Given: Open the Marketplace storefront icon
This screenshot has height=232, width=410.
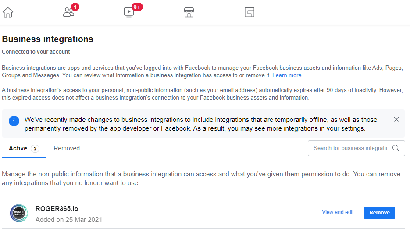Looking at the screenshot, I should click(189, 12).
